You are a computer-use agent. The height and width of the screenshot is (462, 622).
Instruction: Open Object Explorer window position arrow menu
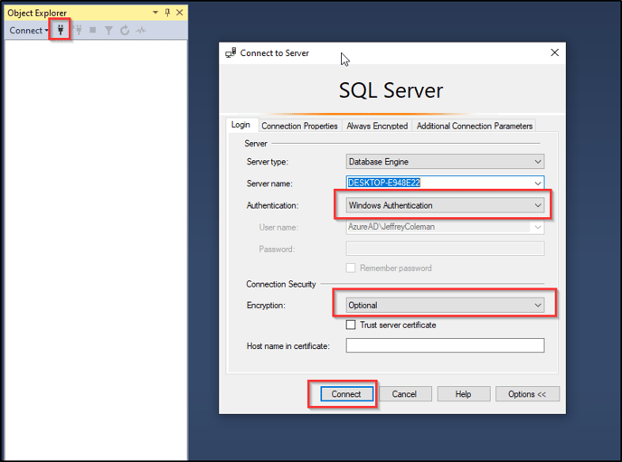[x=155, y=13]
